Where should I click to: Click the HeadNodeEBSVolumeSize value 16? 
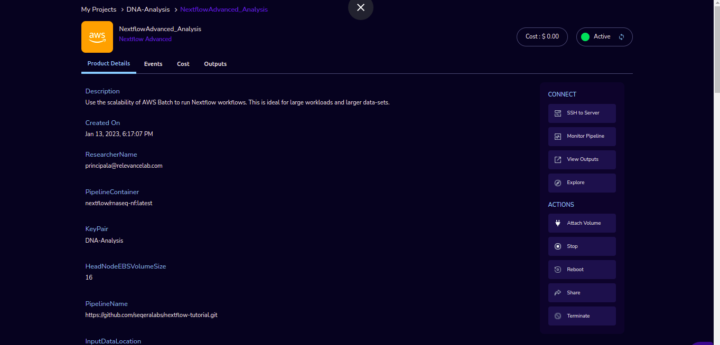pos(89,277)
